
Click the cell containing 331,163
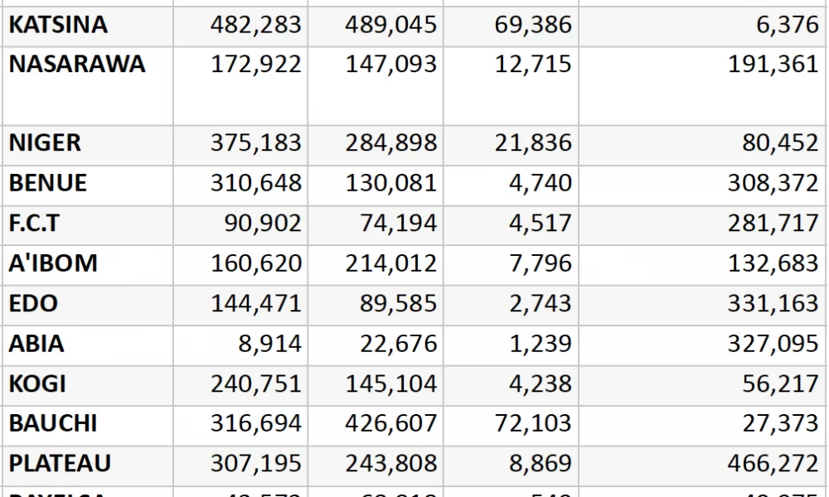click(x=773, y=303)
